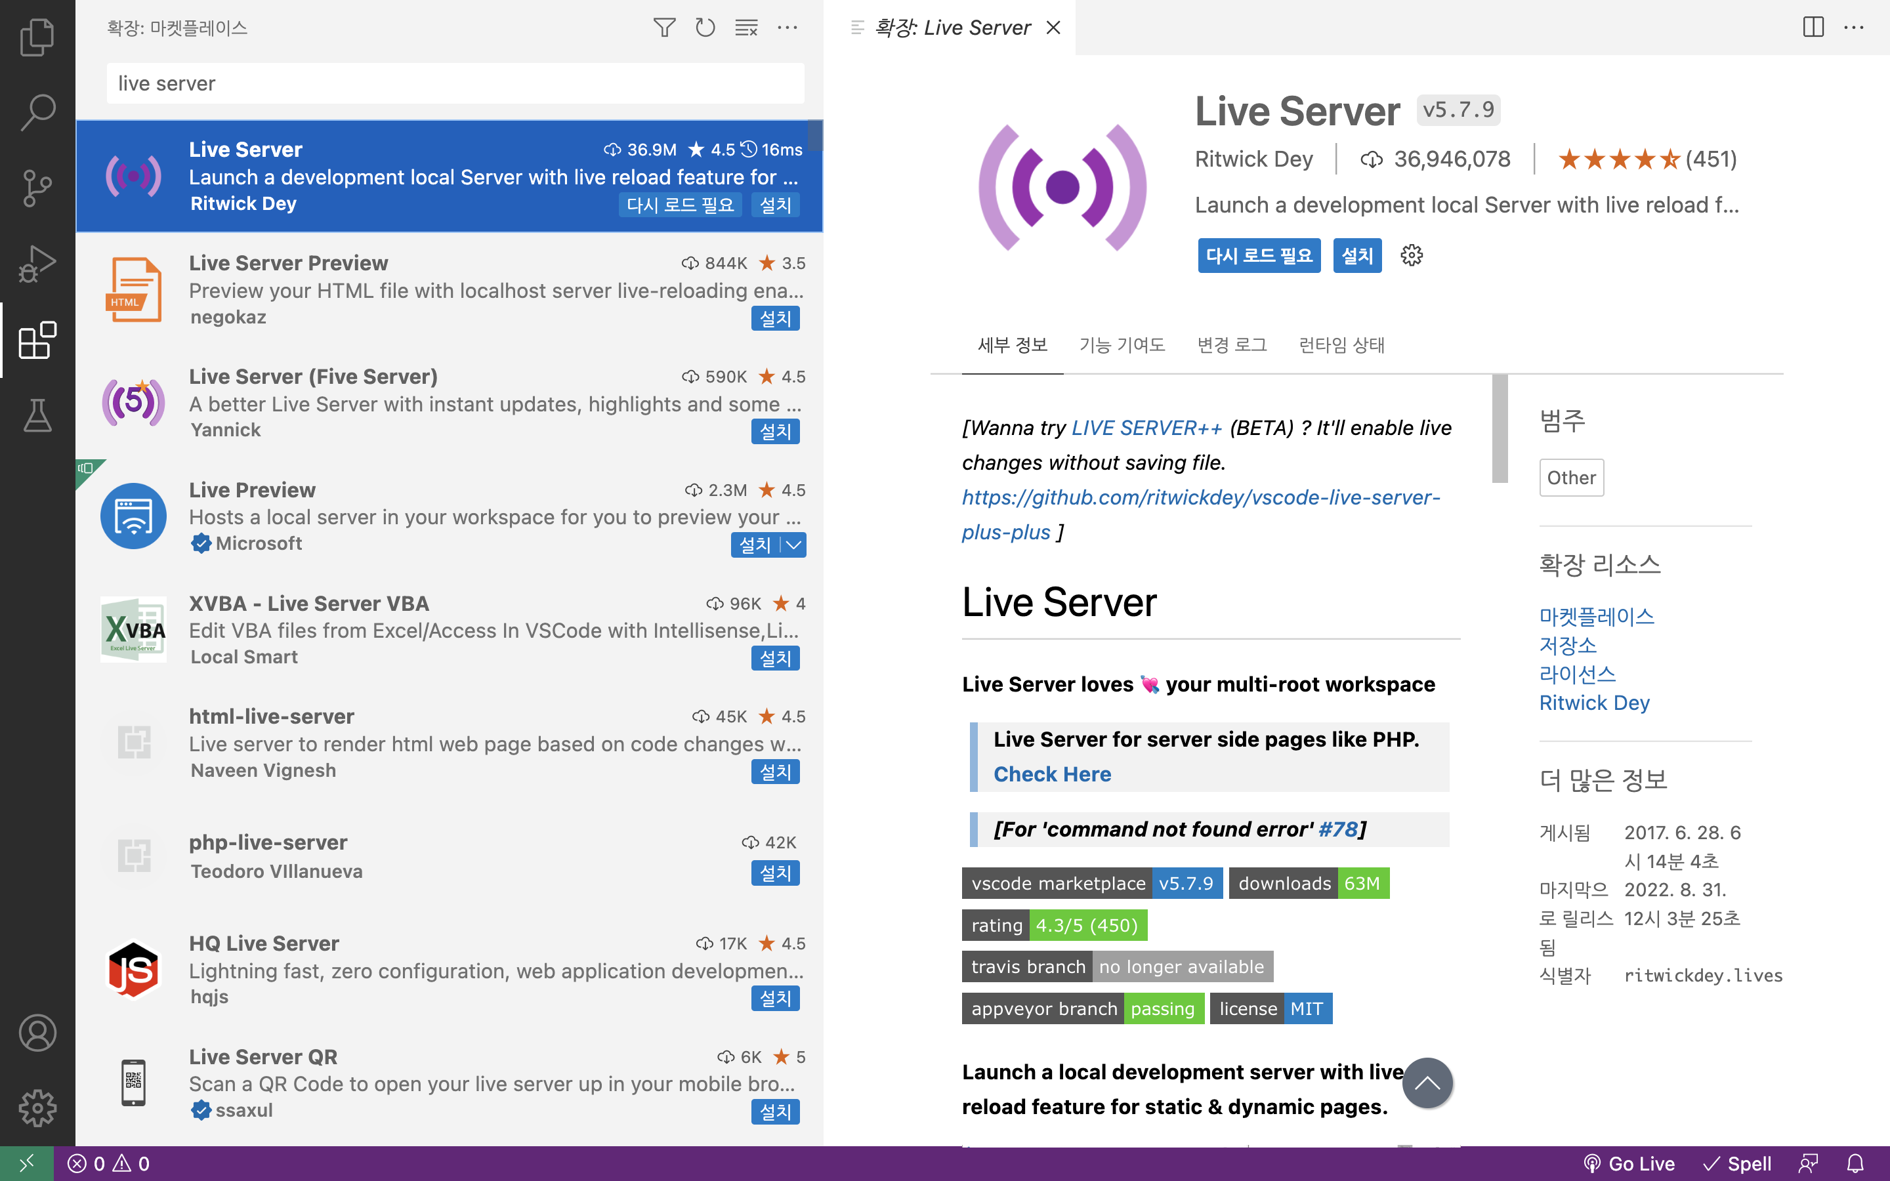Viewport: 1890px width, 1181px height.
Task: Open the LIVE SERVER++ link
Action: [1146, 428]
